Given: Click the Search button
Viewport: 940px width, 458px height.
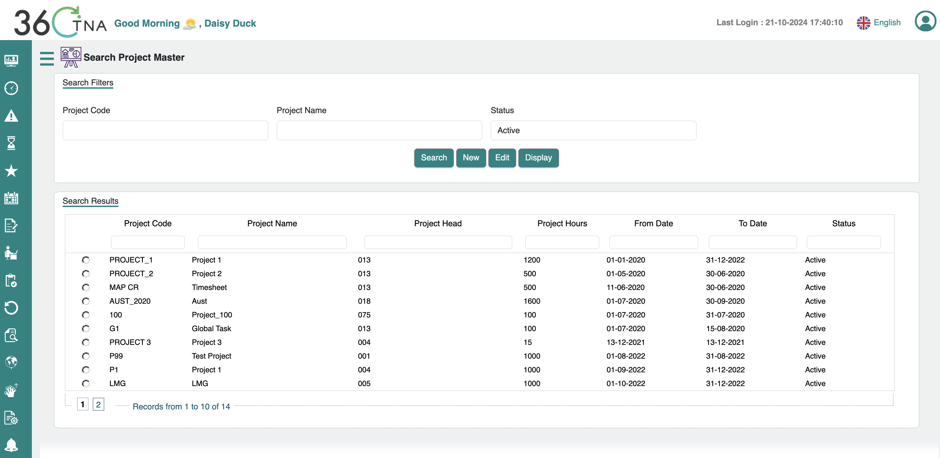Looking at the screenshot, I should click(x=433, y=157).
